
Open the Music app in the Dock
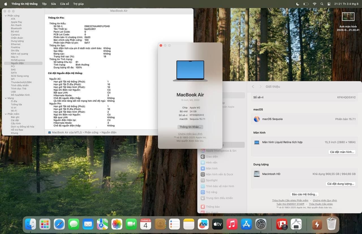click(232, 224)
